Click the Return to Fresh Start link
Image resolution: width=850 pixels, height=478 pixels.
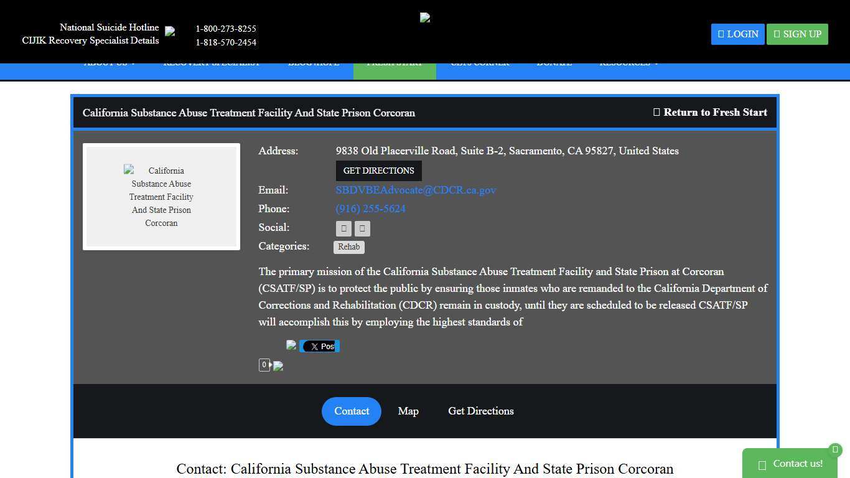pyautogui.click(x=710, y=113)
